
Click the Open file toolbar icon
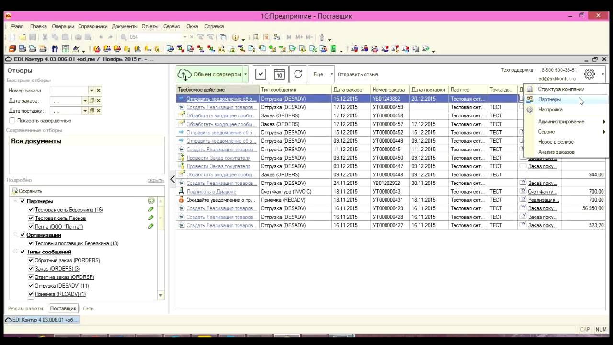point(22,37)
